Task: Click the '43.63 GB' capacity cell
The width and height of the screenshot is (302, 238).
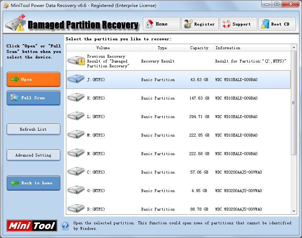Action: tap(199, 80)
